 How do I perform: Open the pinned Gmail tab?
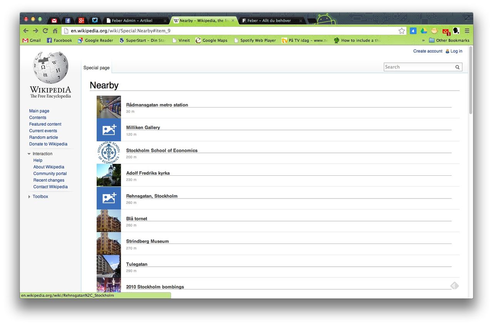click(54, 20)
